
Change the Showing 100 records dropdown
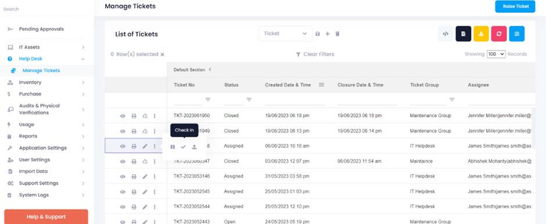pyautogui.click(x=496, y=55)
